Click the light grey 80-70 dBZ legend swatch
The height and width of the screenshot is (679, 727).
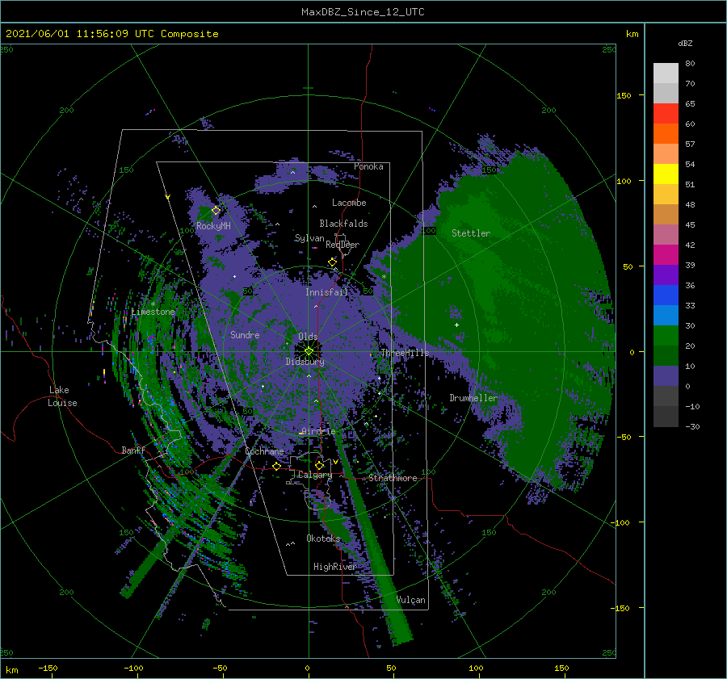[x=666, y=73]
